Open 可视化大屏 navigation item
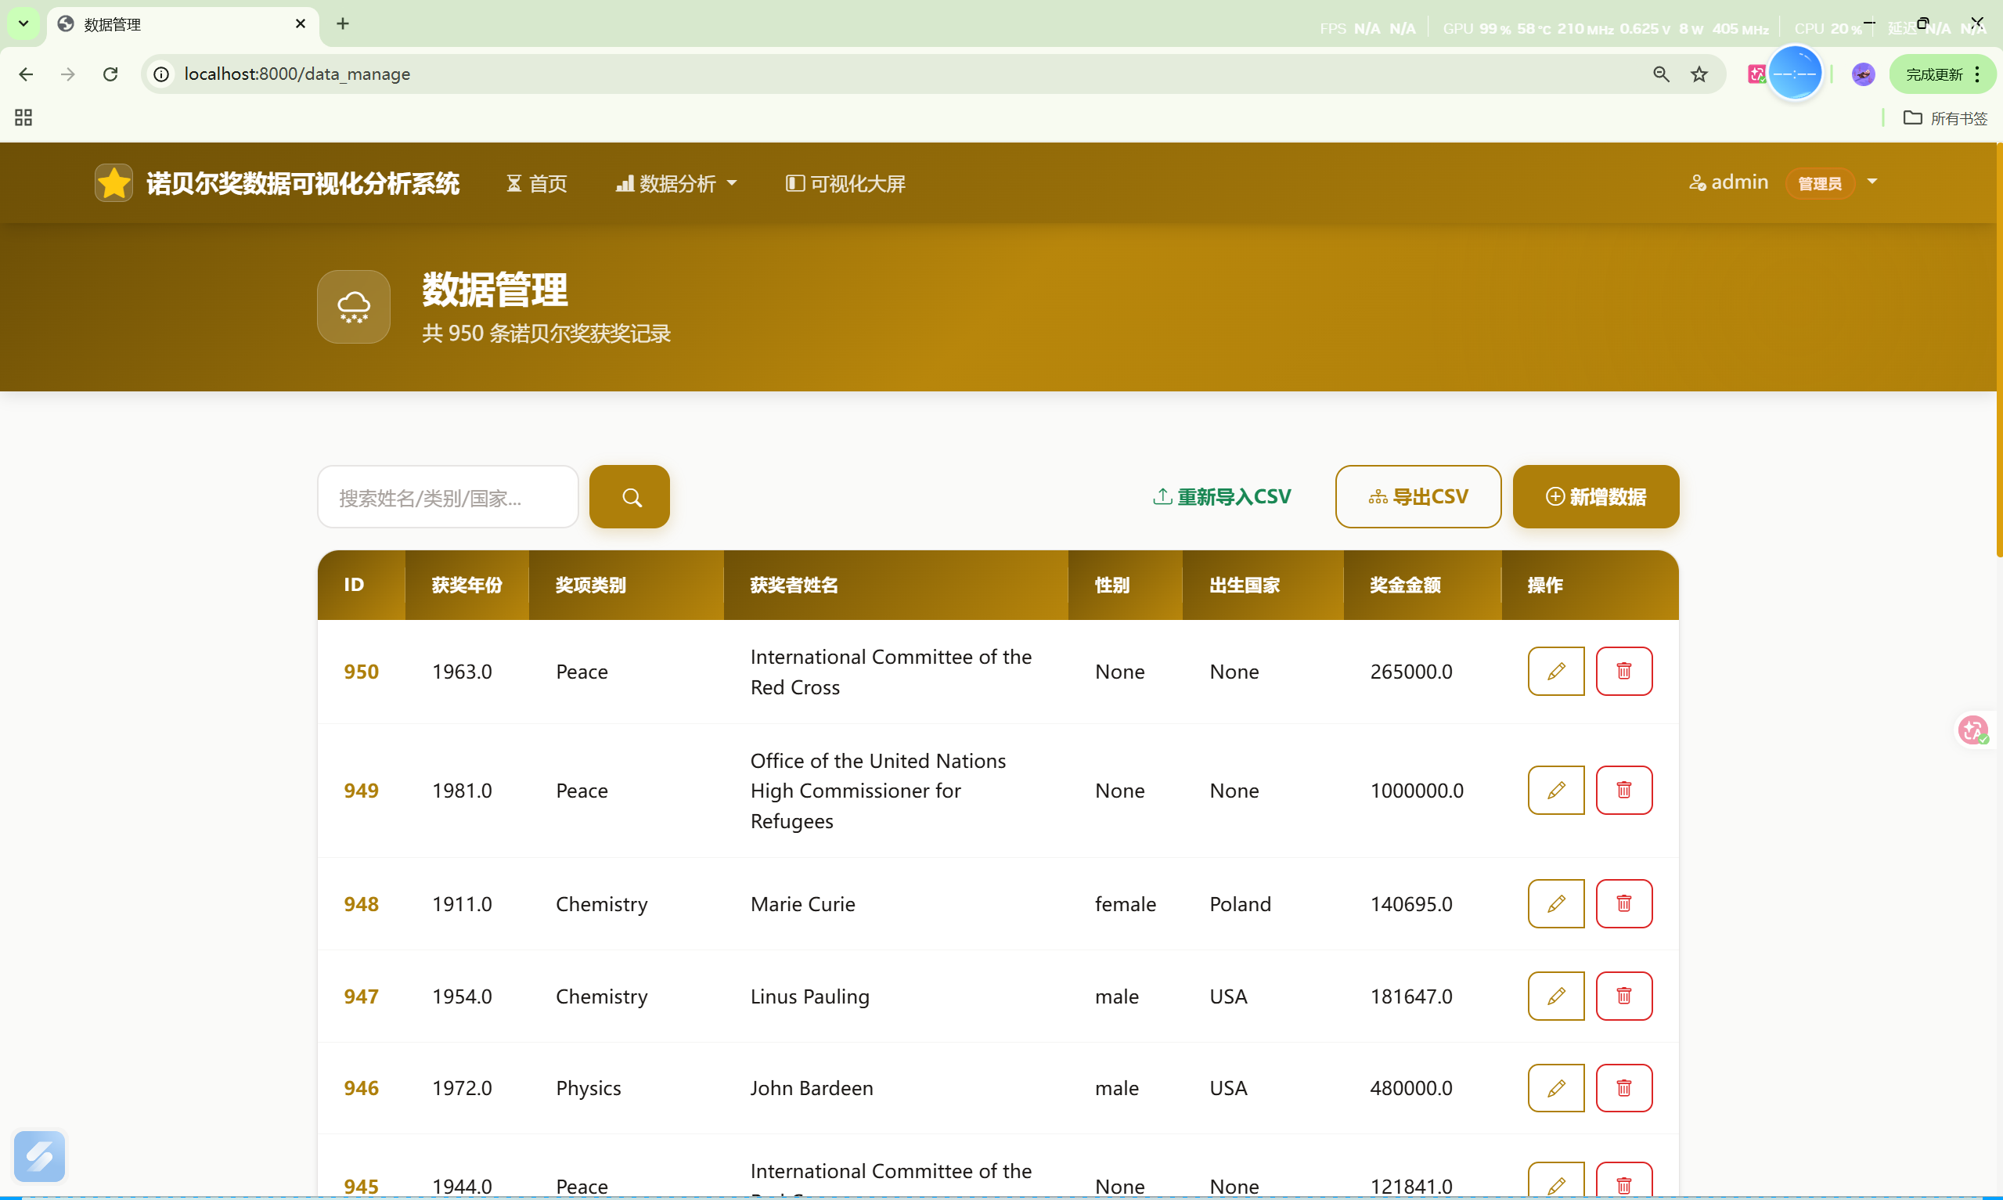This screenshot has height=1200, width=2003. pyautogui.click(x=845, y=183)
